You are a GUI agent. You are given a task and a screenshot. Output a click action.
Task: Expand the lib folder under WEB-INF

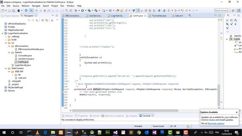12,75
